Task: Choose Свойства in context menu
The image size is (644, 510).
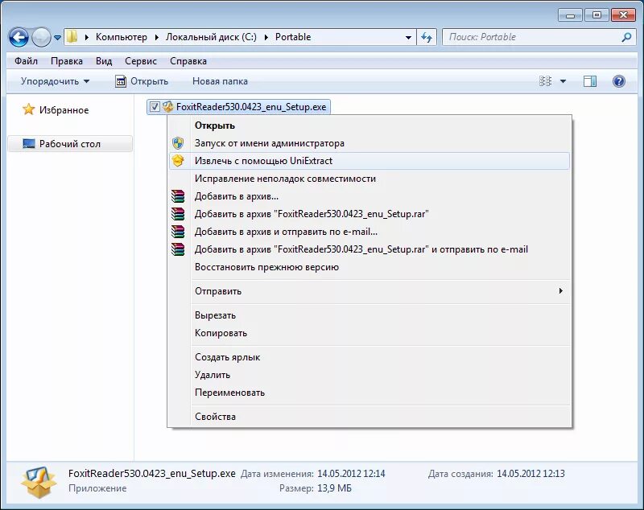Action: click(x=369, y=417)
